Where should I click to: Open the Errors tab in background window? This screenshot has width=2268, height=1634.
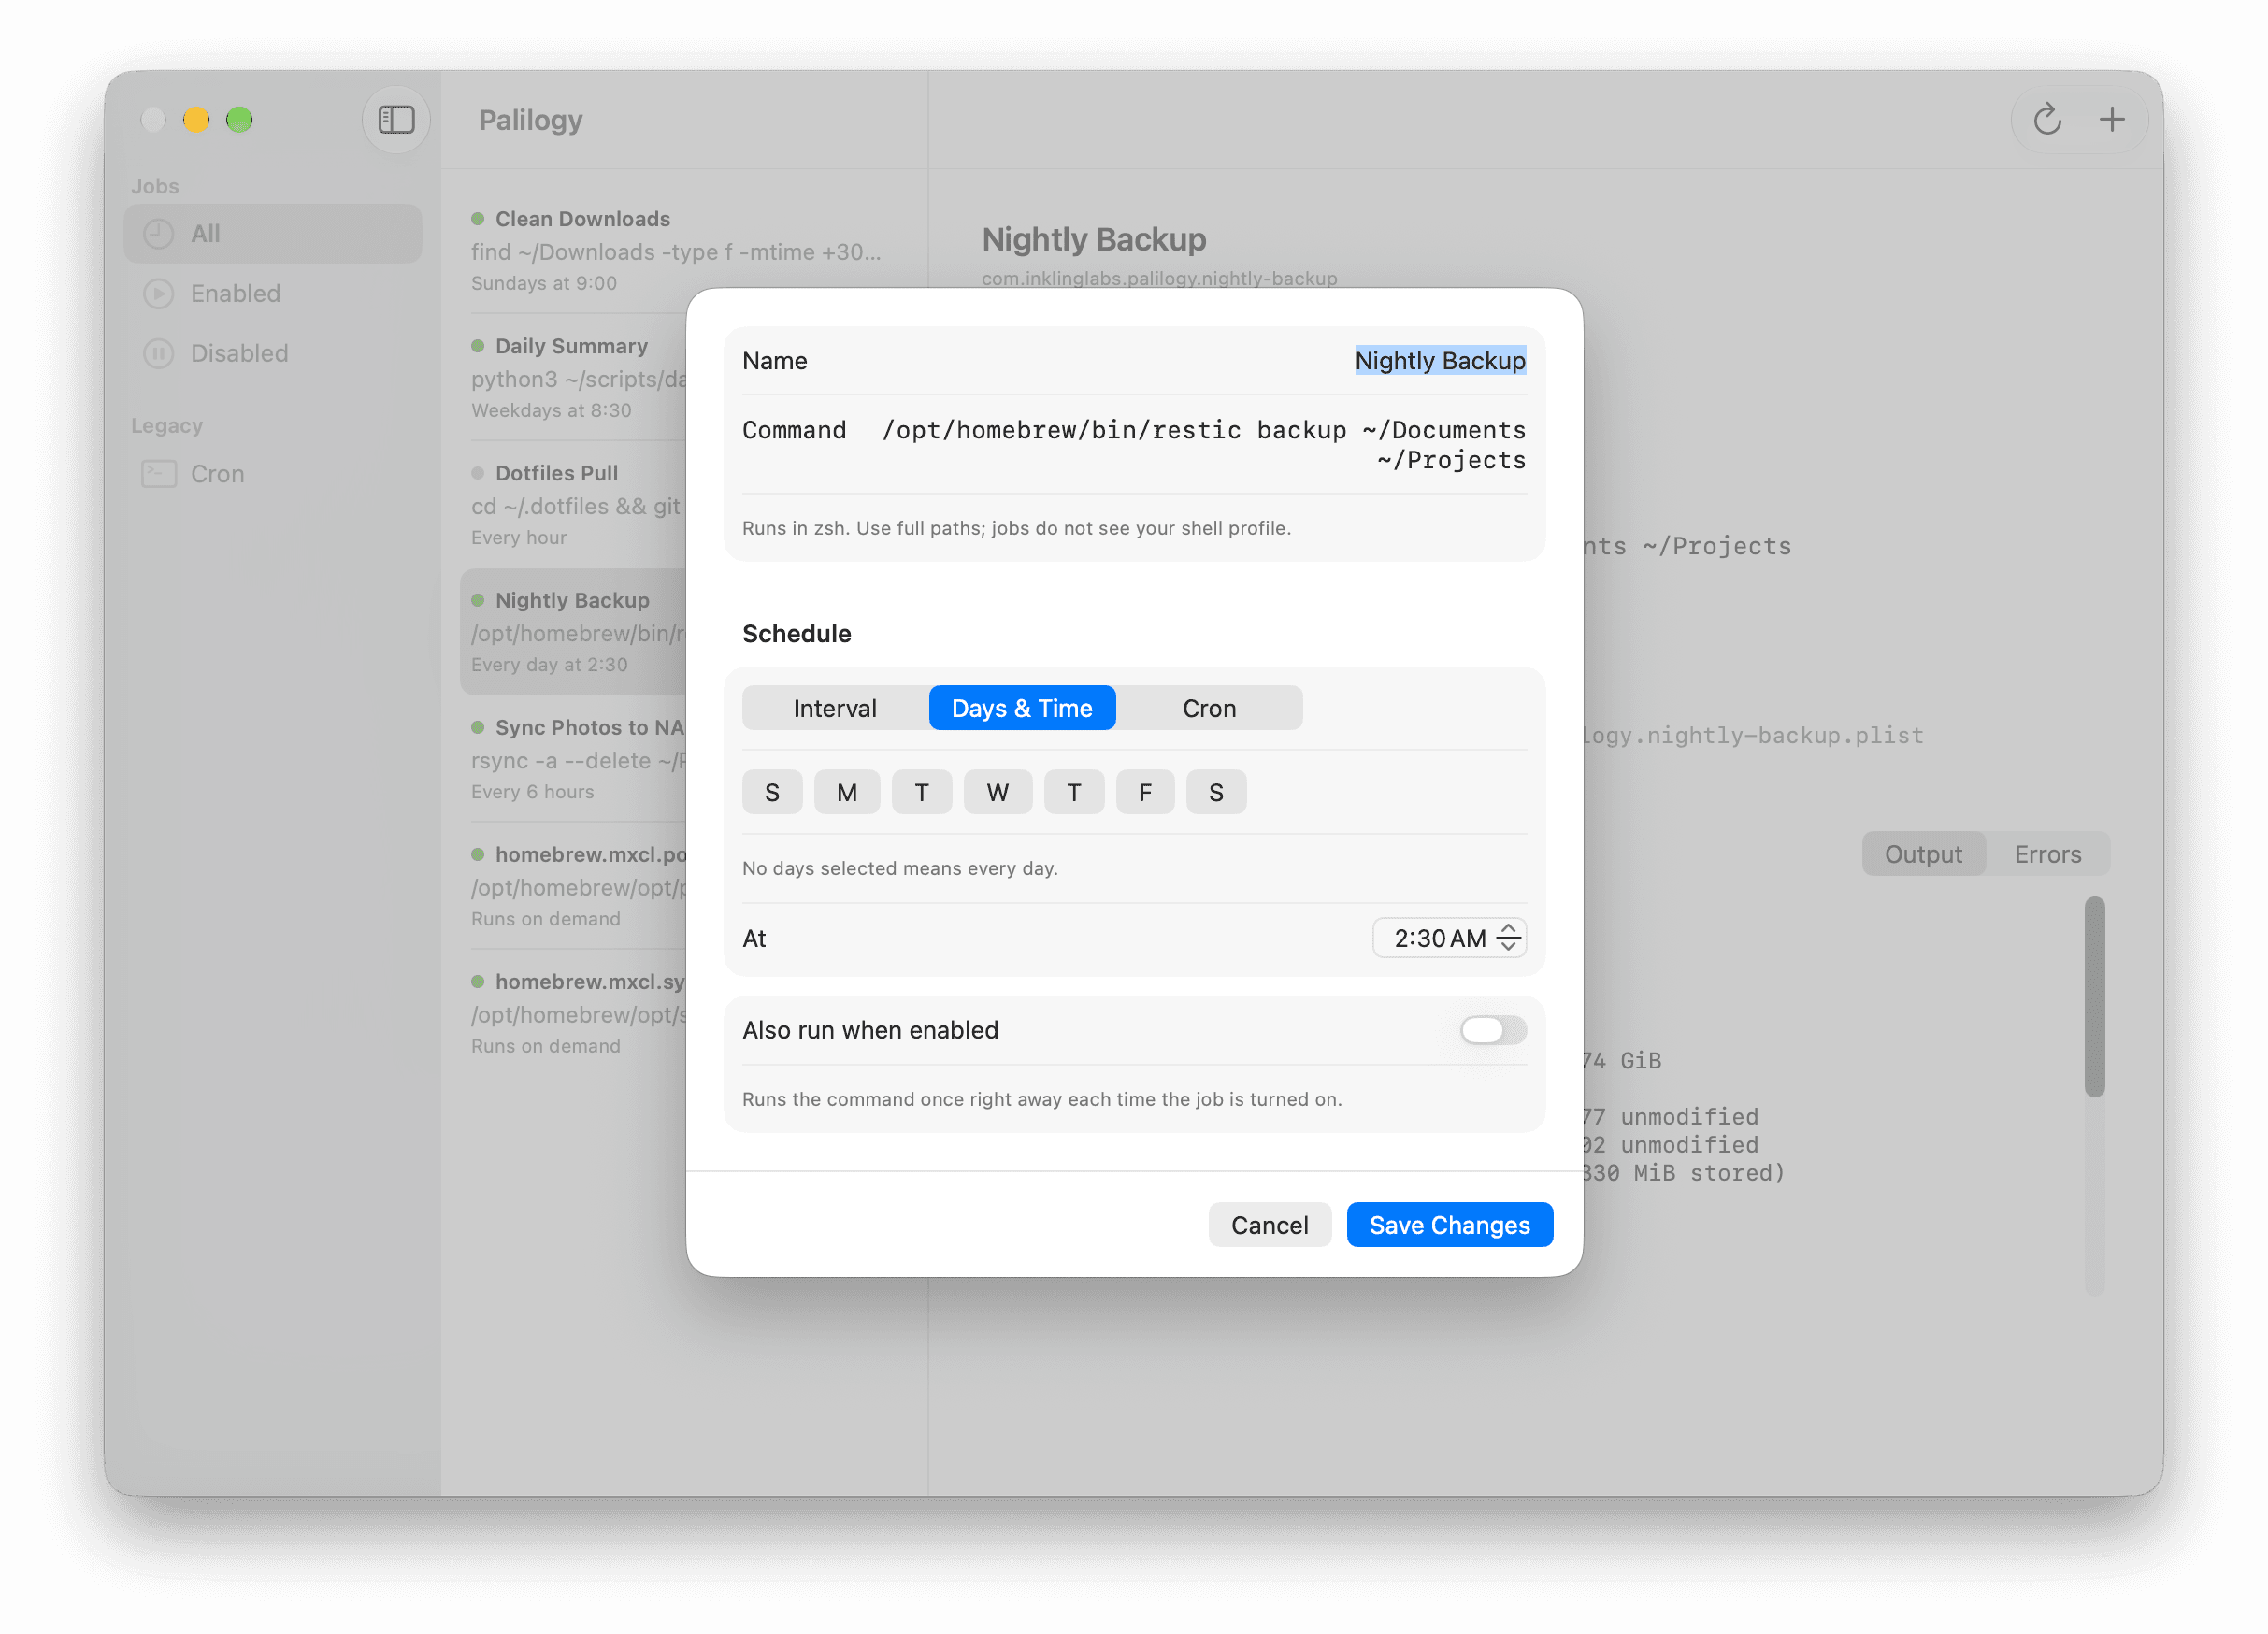(x=2048, y=855)
